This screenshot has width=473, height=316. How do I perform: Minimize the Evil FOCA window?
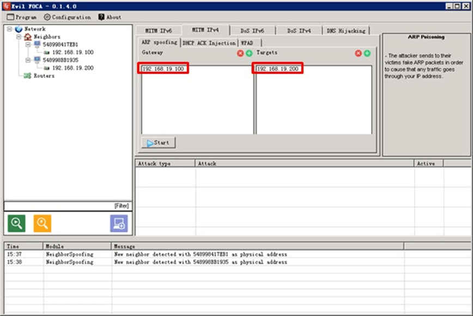[x=450, y=6]
